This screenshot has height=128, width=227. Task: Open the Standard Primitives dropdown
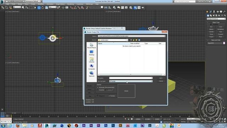point(216,19)
